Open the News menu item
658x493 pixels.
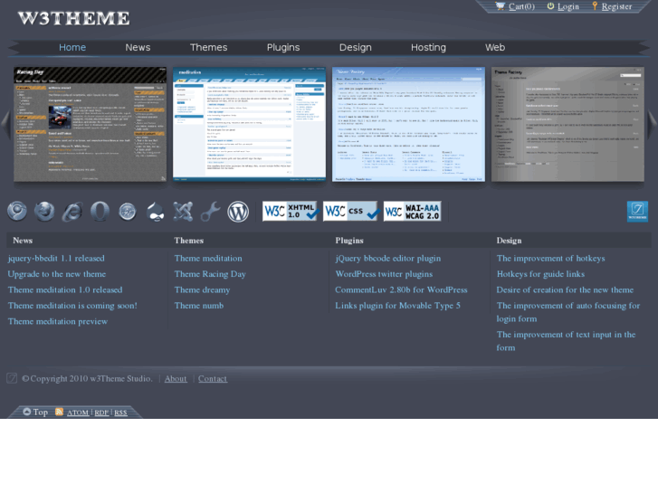pyautogui.click(x=138, y=47)
